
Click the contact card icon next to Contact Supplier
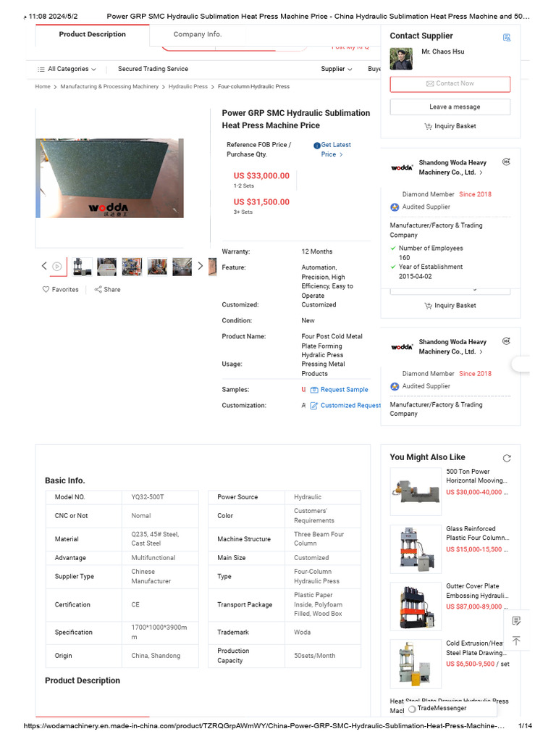507,38
